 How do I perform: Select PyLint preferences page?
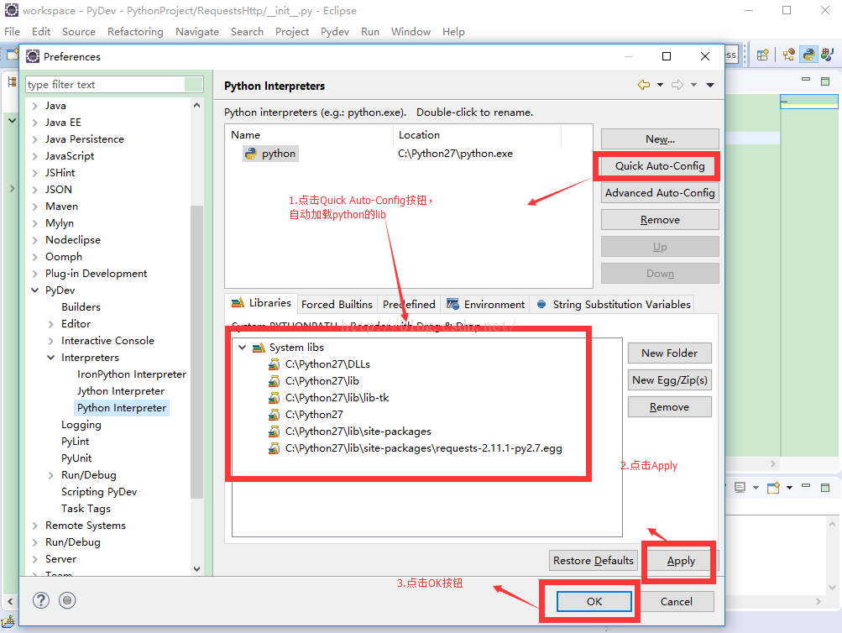[76, 442]
